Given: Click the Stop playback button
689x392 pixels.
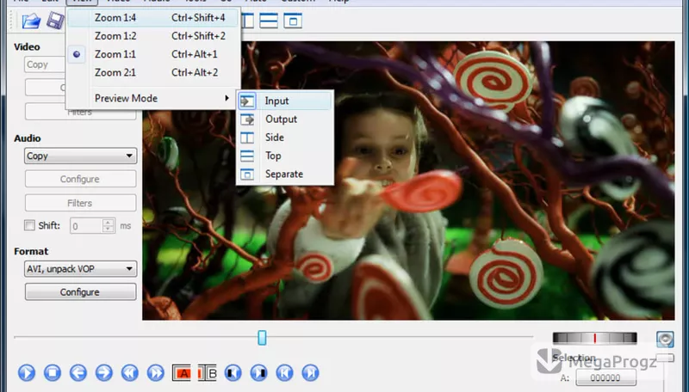Looking at the screenshot, I should click(x=53, y=373).
